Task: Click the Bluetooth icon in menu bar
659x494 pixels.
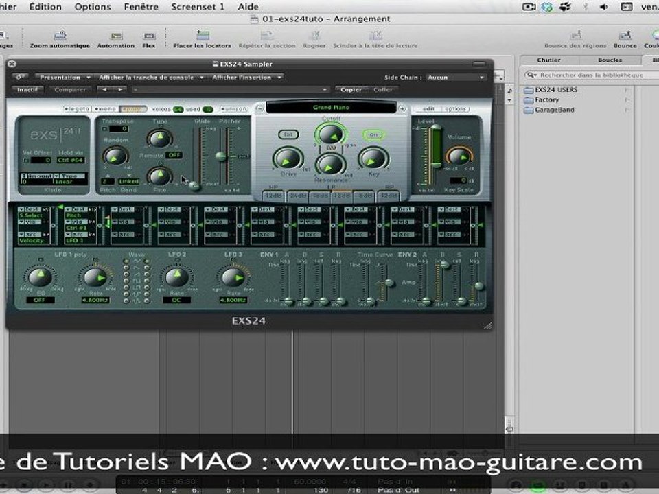Action: coord(585,7)
